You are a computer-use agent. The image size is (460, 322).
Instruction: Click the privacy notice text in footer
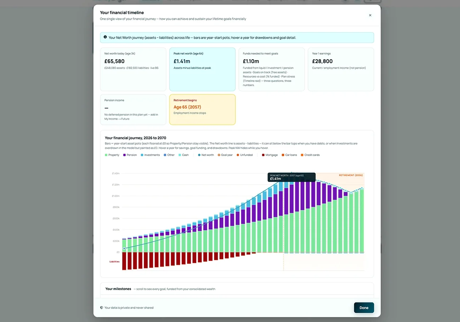129,308
